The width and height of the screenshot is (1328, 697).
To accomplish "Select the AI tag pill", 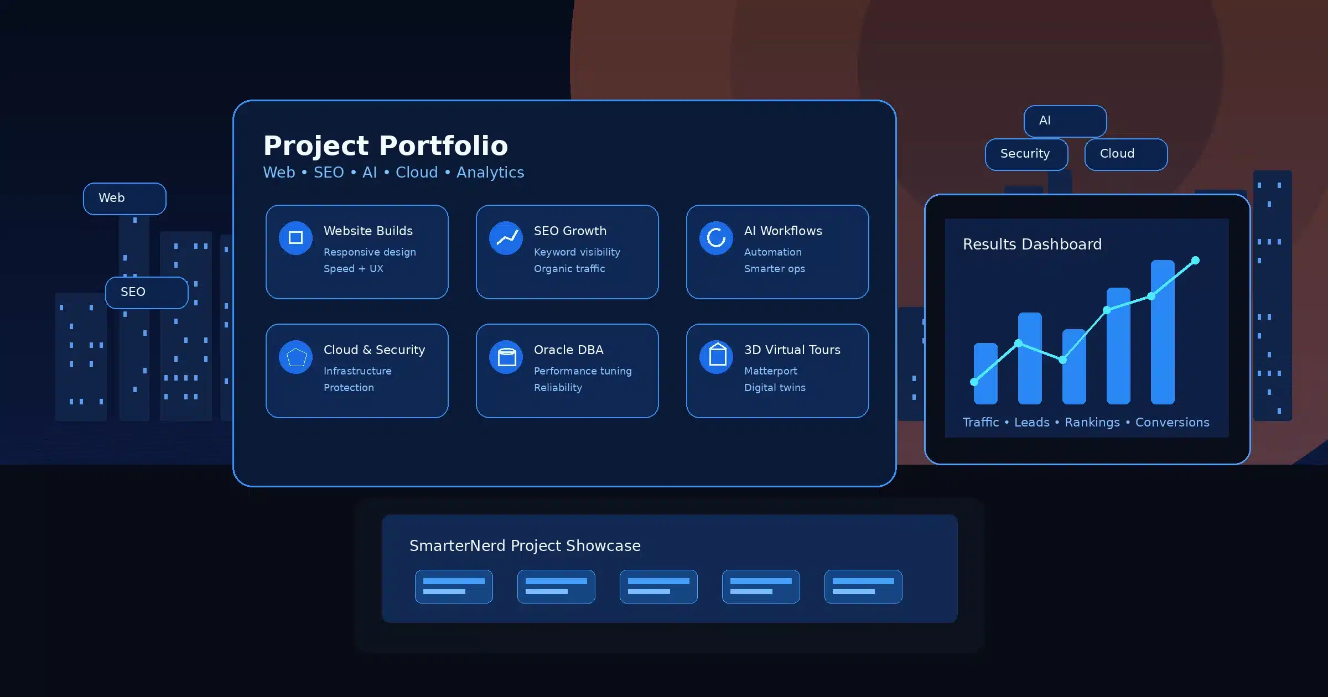I will point(1065,121).
